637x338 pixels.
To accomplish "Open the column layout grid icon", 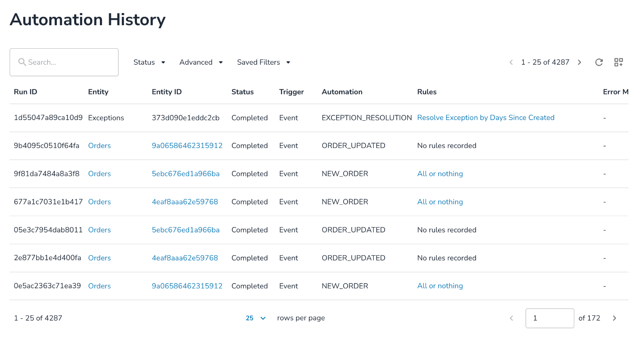I will (x=618, y=62).
